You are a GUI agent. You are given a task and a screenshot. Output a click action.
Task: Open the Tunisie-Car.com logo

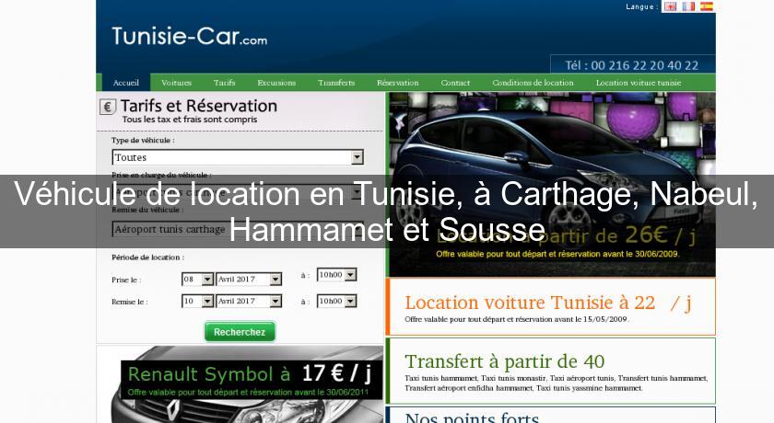pyautogui.click(x=190, y=37)
